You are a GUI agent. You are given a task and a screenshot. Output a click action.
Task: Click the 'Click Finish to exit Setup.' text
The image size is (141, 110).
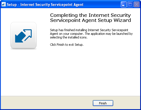click(x=67, y=45)
